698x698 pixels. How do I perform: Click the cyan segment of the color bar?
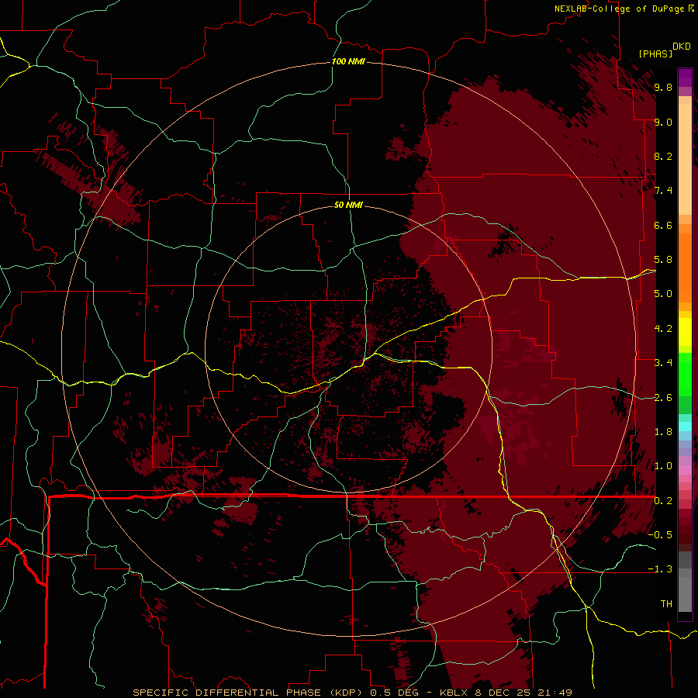(x=685, y=427)
